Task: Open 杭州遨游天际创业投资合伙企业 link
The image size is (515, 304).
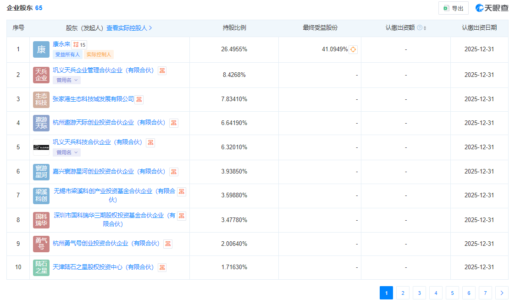Action: (x=109, y=122)
